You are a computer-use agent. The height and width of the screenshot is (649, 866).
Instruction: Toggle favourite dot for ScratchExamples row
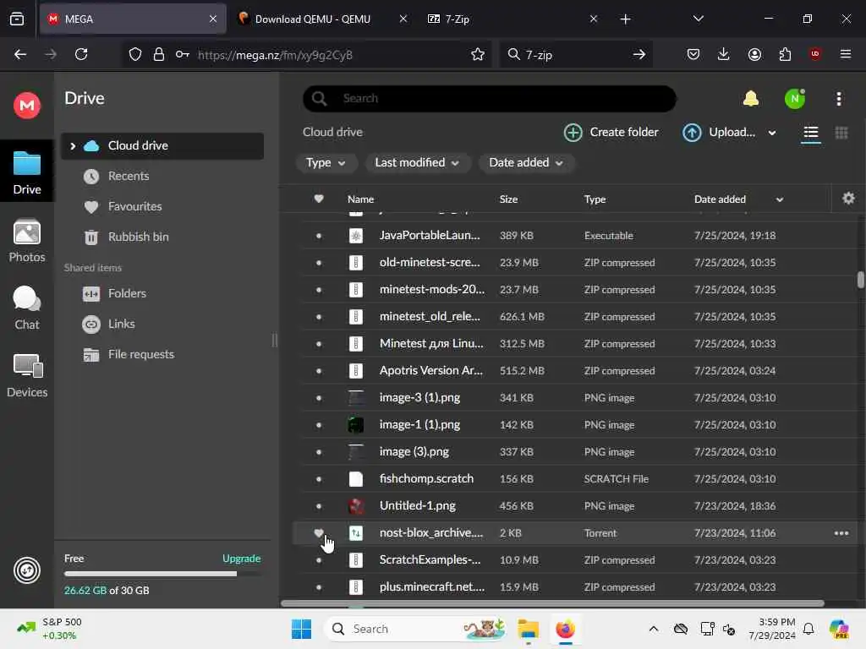(x=319, y=560)
